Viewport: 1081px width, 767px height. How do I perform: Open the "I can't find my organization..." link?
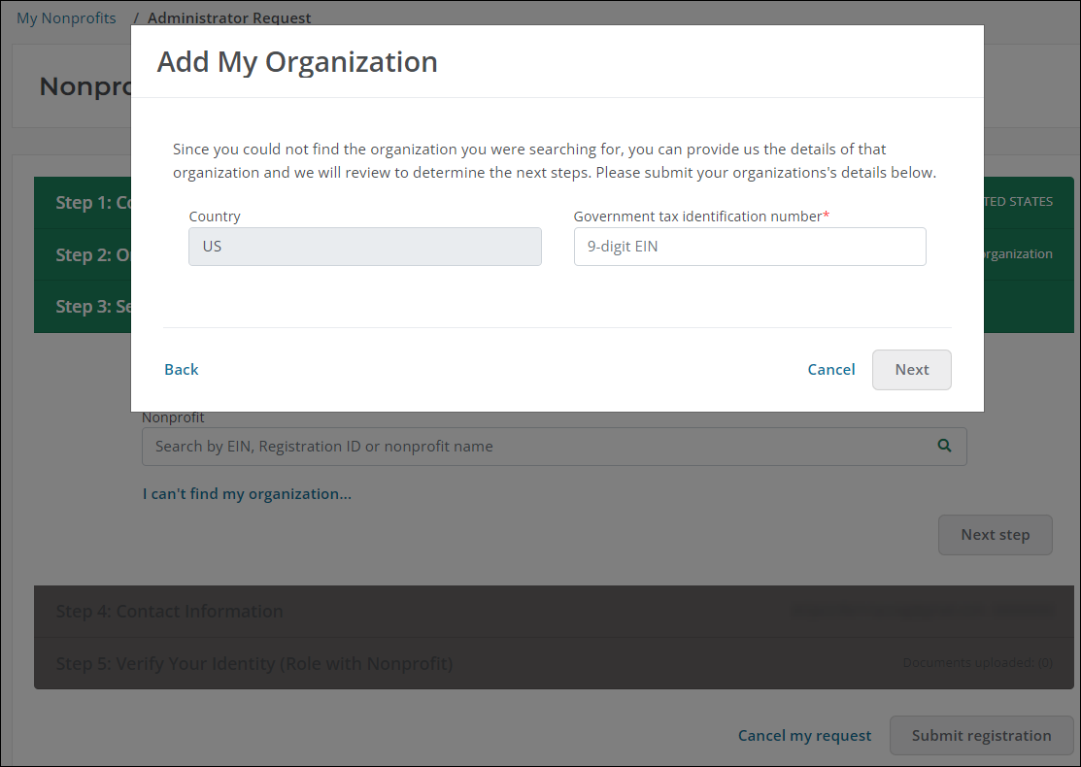pyautogui.click(x=247, y=494)
